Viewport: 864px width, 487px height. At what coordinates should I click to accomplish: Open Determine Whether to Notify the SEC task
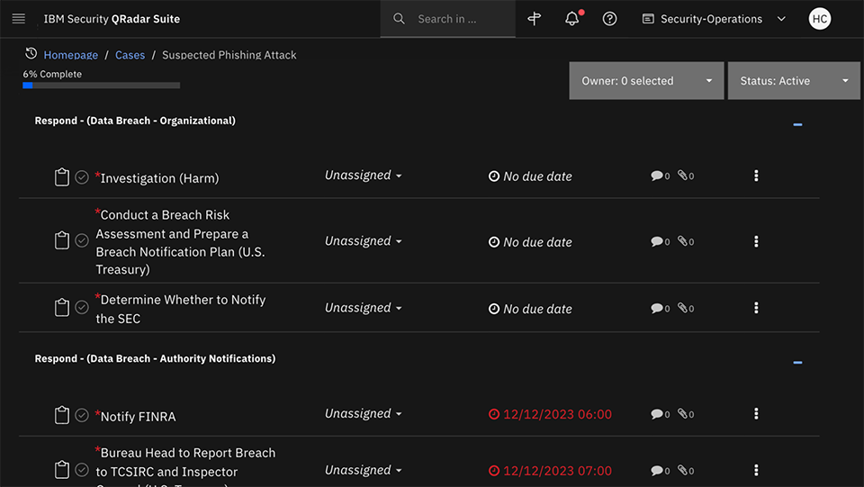181,309
